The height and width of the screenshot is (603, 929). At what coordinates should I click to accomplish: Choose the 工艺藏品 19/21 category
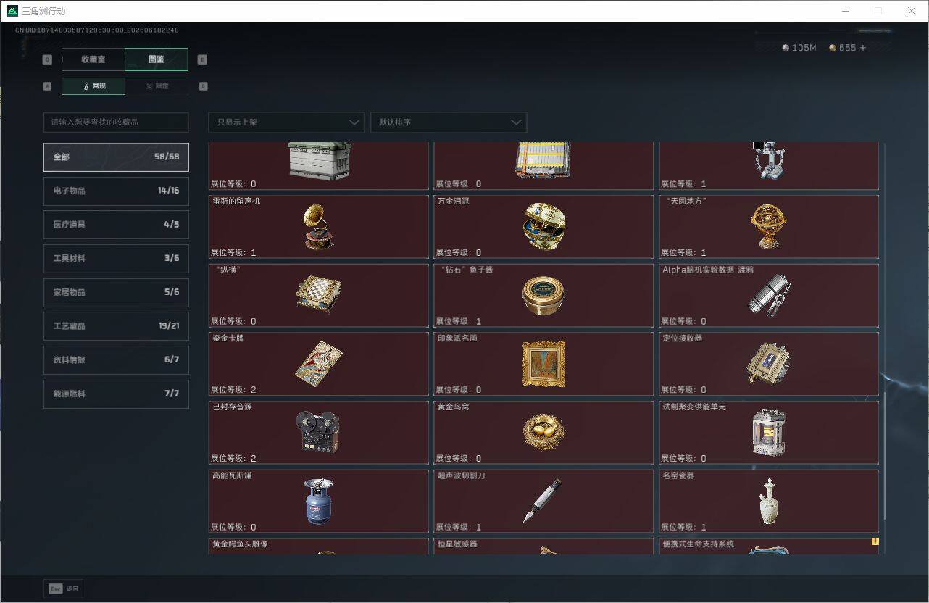click(116, 326)
